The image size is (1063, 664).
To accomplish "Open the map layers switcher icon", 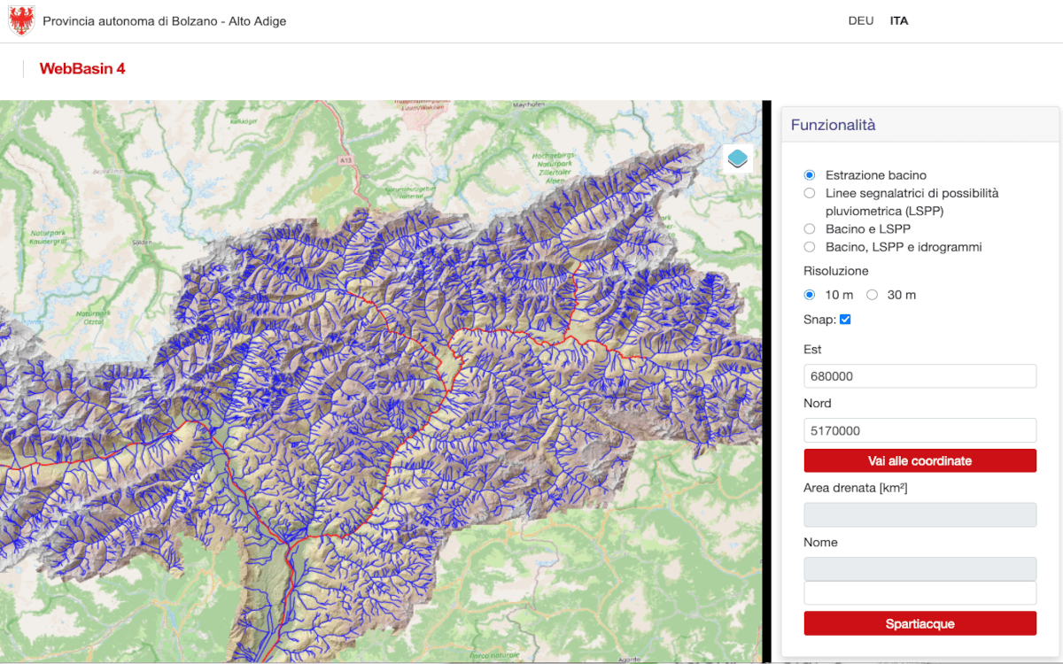I will pyautogui.click(x=738, y=158).
